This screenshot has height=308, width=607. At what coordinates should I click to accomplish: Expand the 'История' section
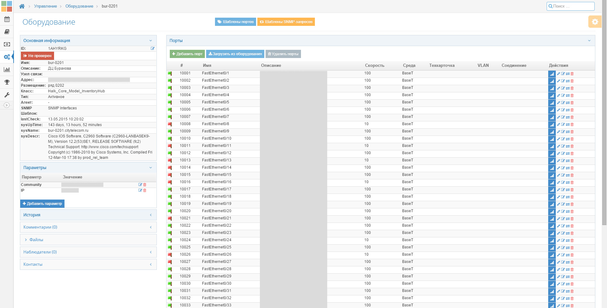click(x=150, y=215)
